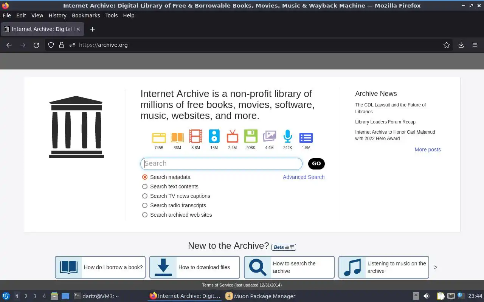Screen dimensions: 484x302
Task: Open the Firefox hamburger application menu
Action: pyautogui.click(x=475, y=45)
